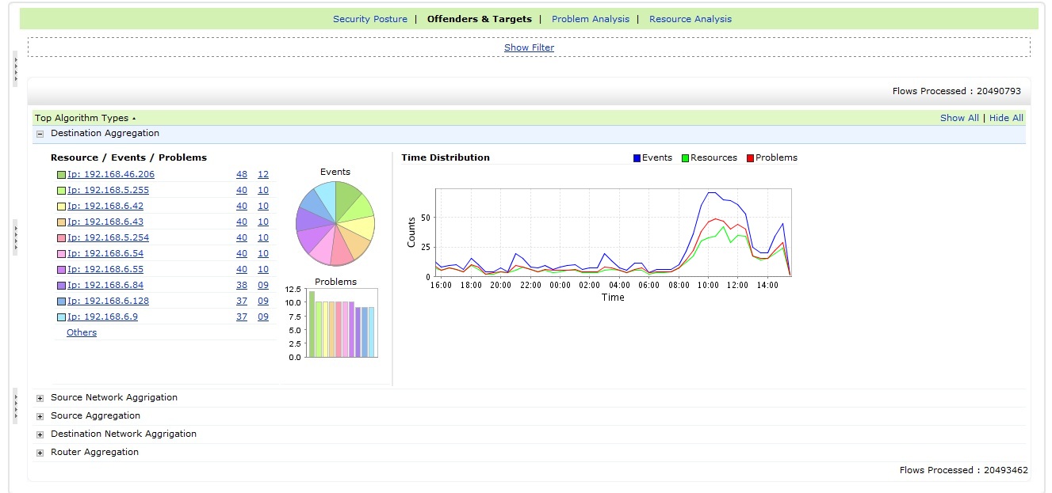Screen dimensions: 1052x493
Task: Switch to the Problem Analysis tab
Action: [590, 19]
